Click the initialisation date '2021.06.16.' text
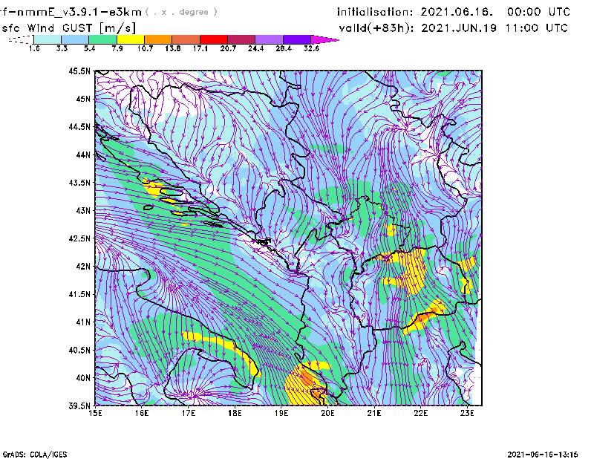The image size is (594, 459). click(457, 12)
